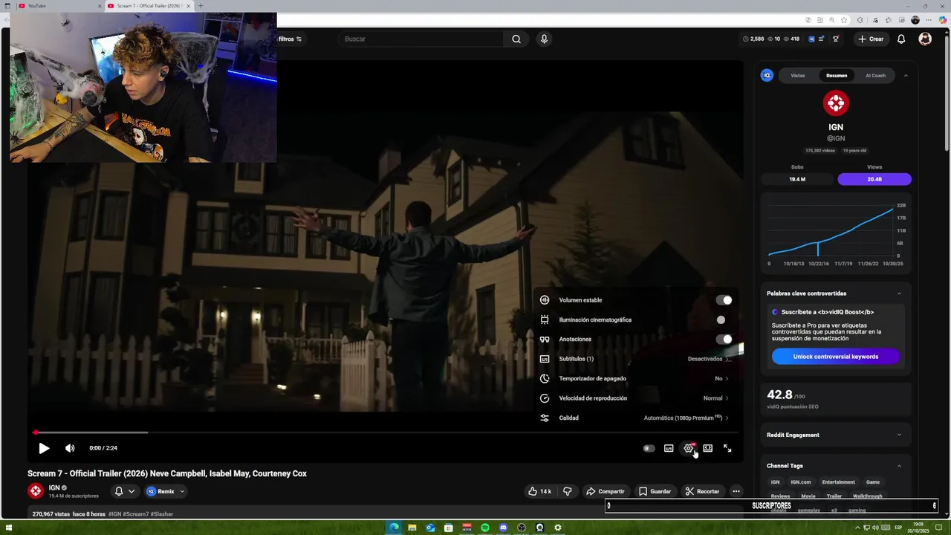
Task: Open vidIQ trophy achievements icon
Action: [x=836, y=39]
